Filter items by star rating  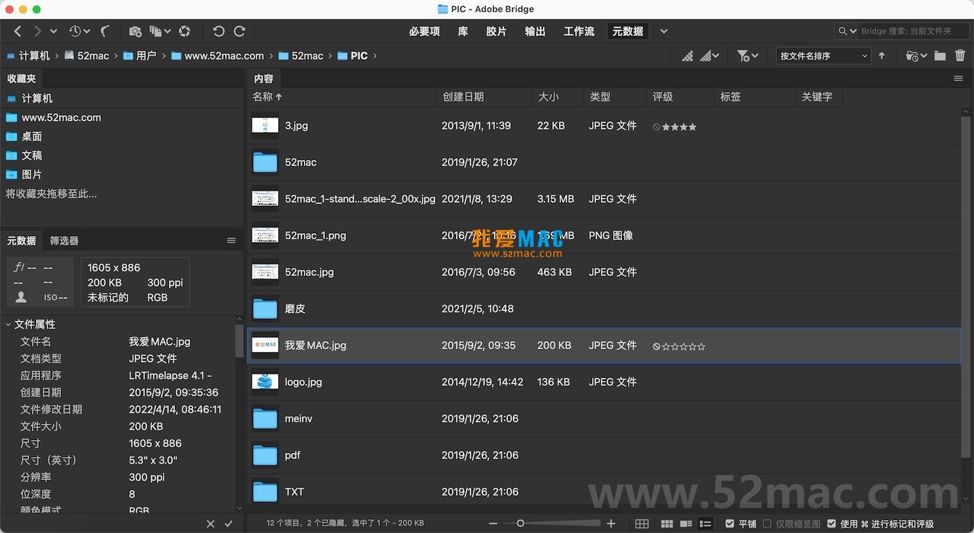click(747, 56)
